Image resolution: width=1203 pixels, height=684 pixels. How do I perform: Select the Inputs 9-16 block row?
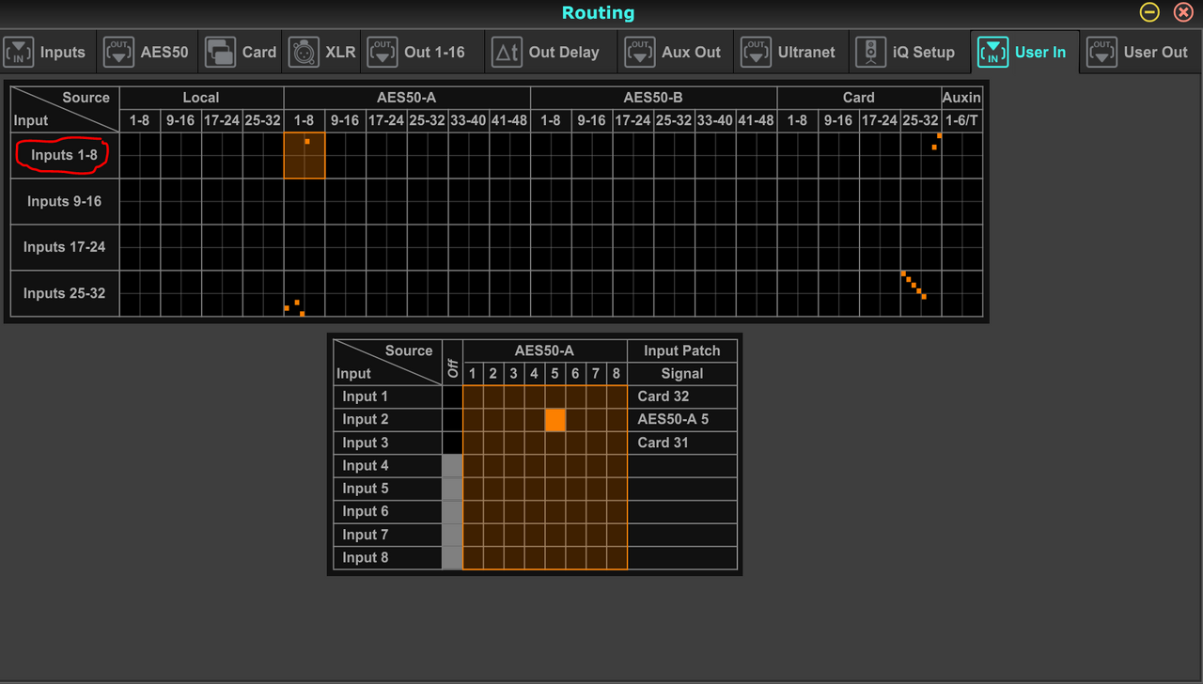click(65, 201)
